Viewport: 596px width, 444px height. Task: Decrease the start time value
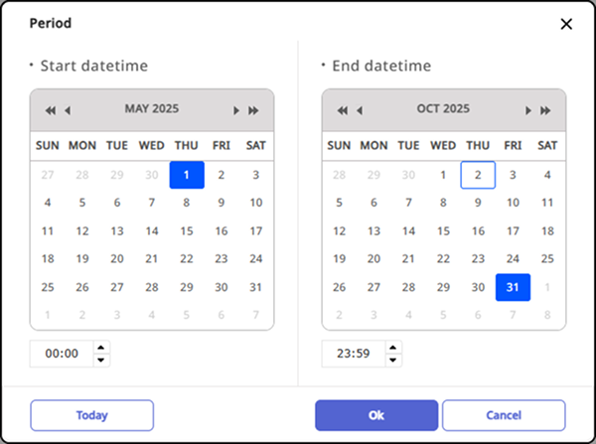click(x=101, y=360)
